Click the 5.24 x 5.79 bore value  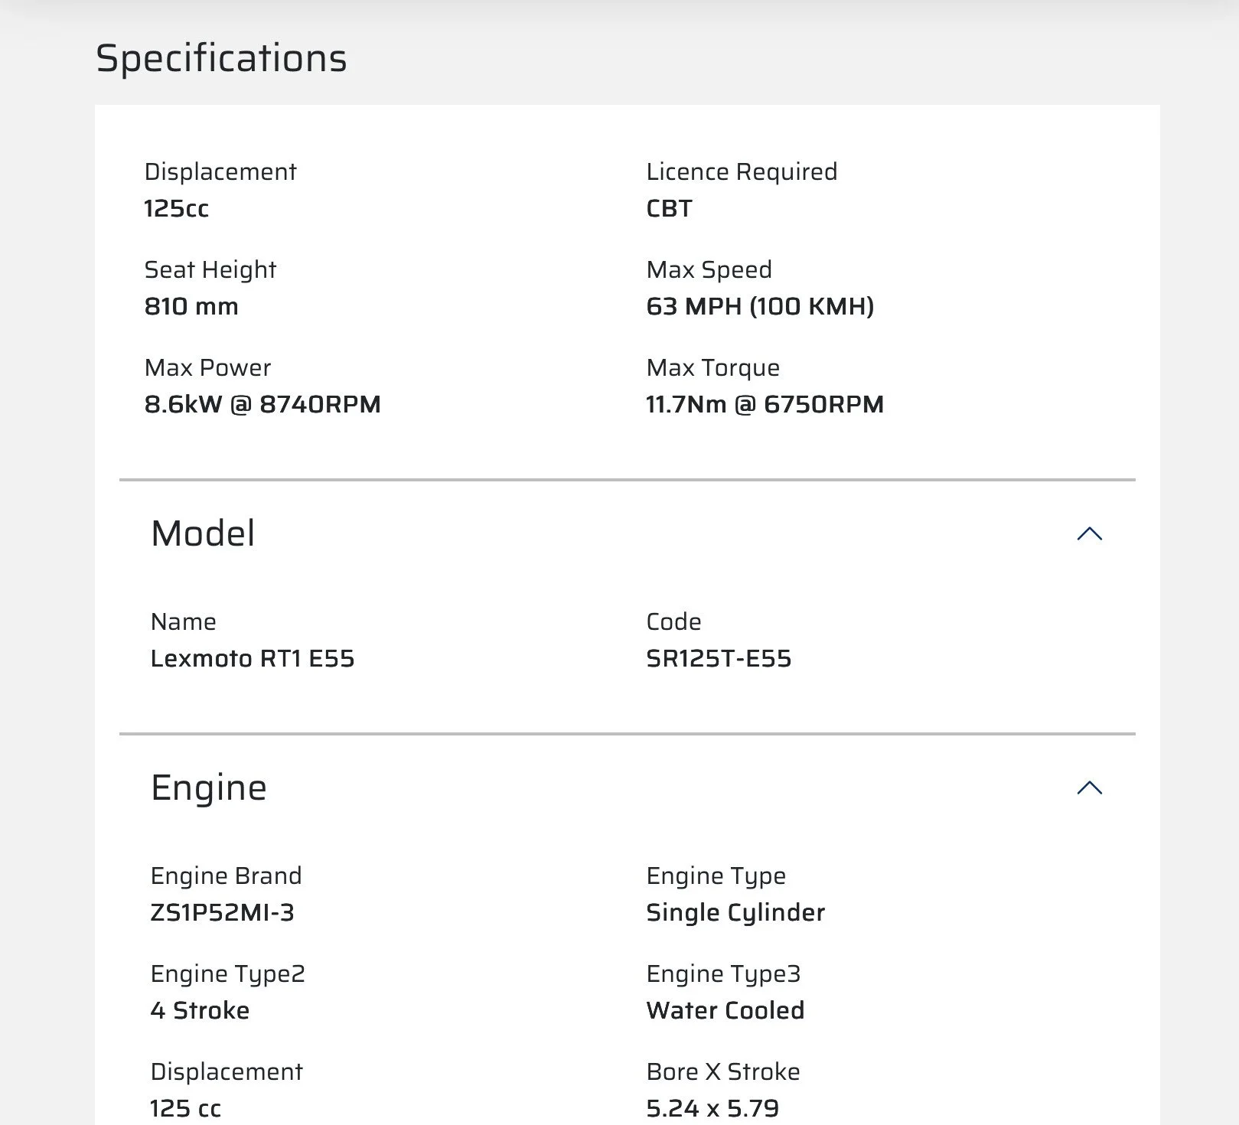[x=712, y=1108]
